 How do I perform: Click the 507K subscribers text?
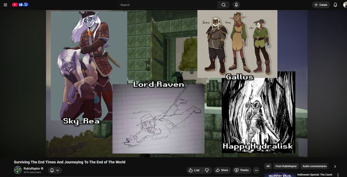coord(32,172)
